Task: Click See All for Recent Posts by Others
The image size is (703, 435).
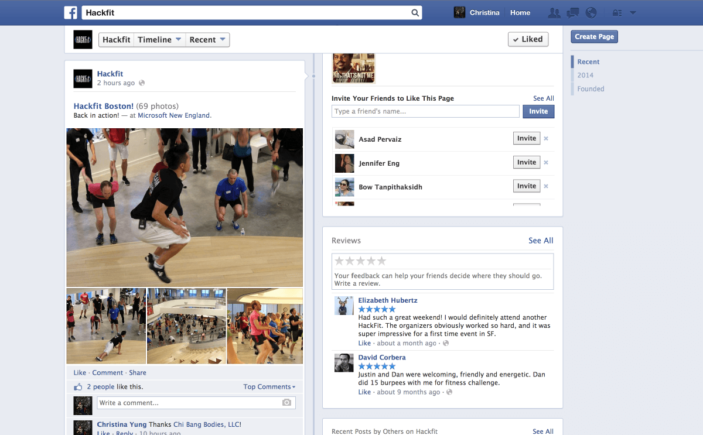Action: 543,431
